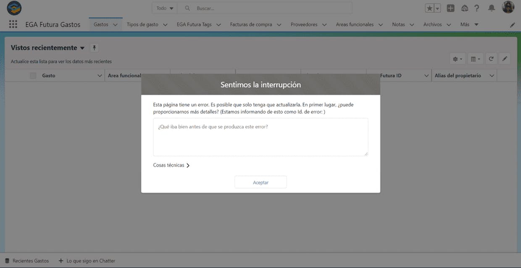
Task: Open the Más overflow menu
Action: coord(469,24)
